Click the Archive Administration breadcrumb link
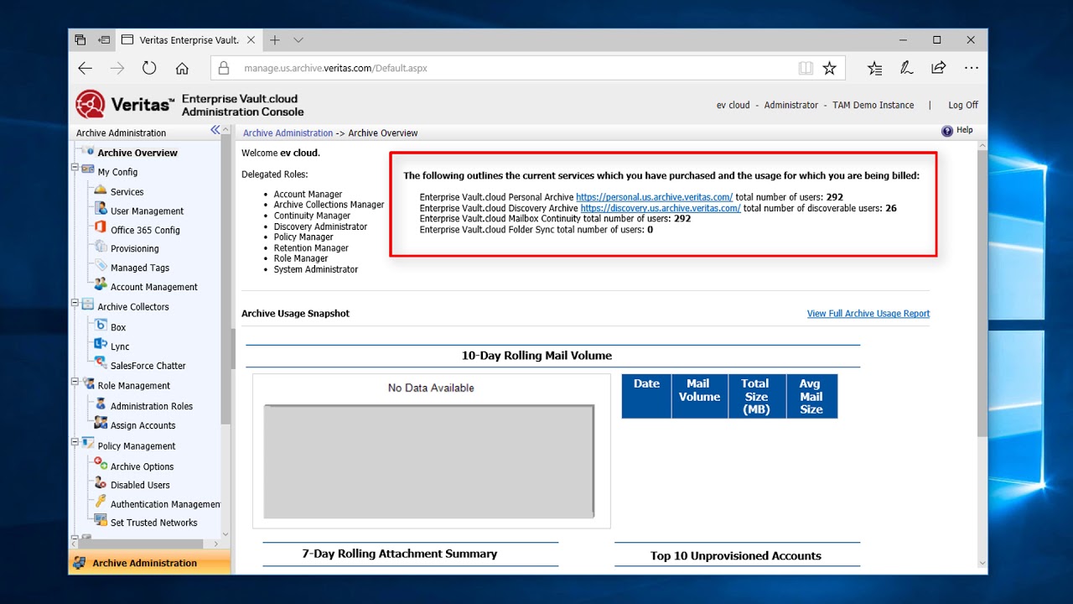The image size is (1073, 604). 288,133
